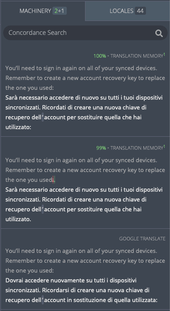
Task: Open Translation Memory link of the 99% match
Action: tap(137, 148)
